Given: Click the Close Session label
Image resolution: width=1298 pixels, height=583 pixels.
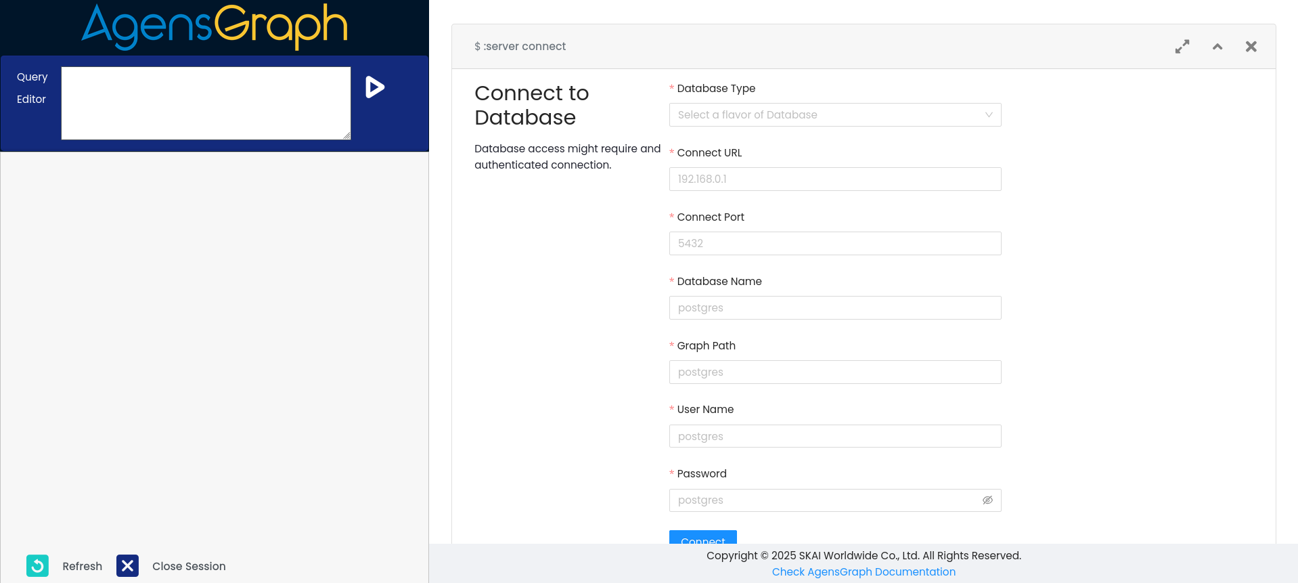Looking at the screenshot, I should tap(189, 567).
